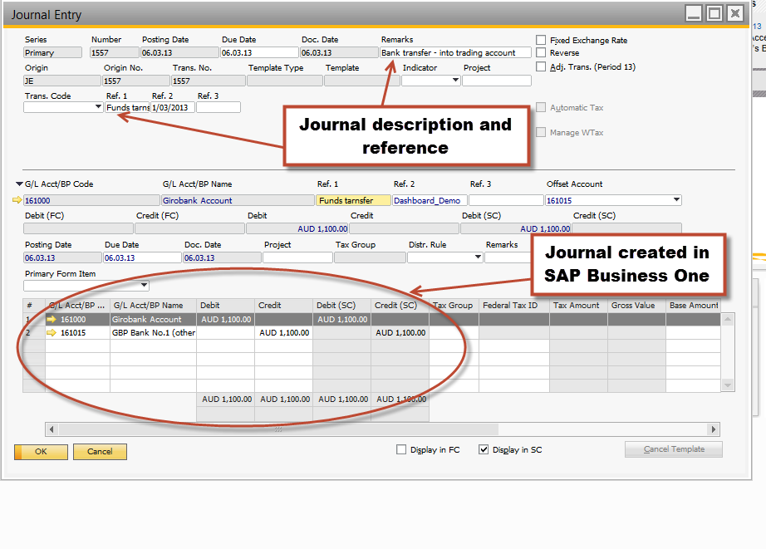
Task: Tick the Reverse checkbox
Action: coord(542,53)
